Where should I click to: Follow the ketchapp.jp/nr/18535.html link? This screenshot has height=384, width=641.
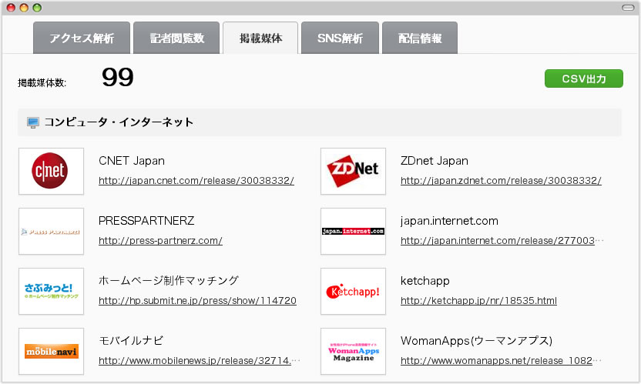[x=478, y=301]
